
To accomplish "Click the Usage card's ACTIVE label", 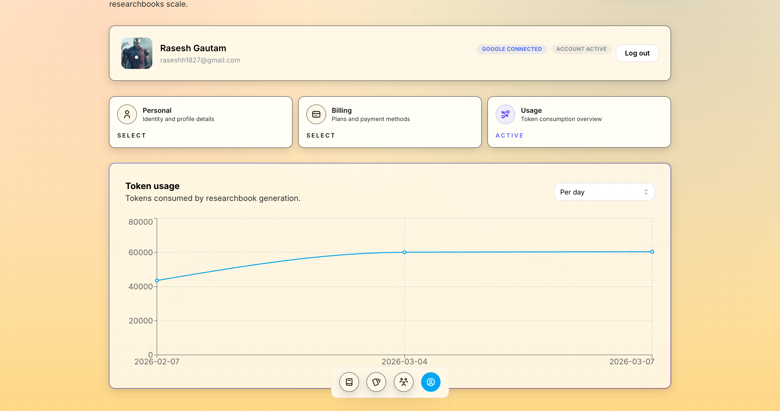I will pos(509,135).
